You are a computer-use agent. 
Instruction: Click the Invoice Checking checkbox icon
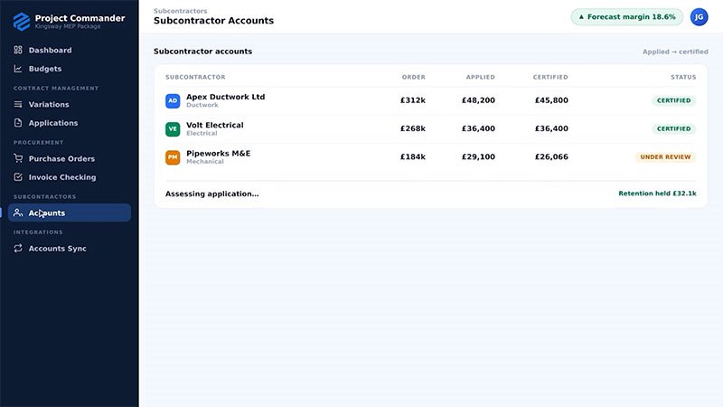coord(18,177)
